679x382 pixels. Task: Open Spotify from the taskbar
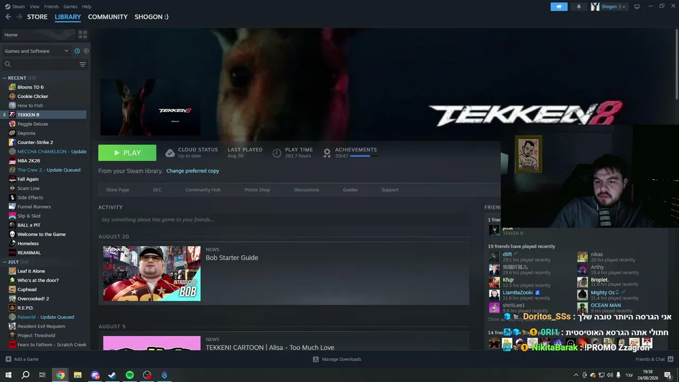[x=130, y=375]
